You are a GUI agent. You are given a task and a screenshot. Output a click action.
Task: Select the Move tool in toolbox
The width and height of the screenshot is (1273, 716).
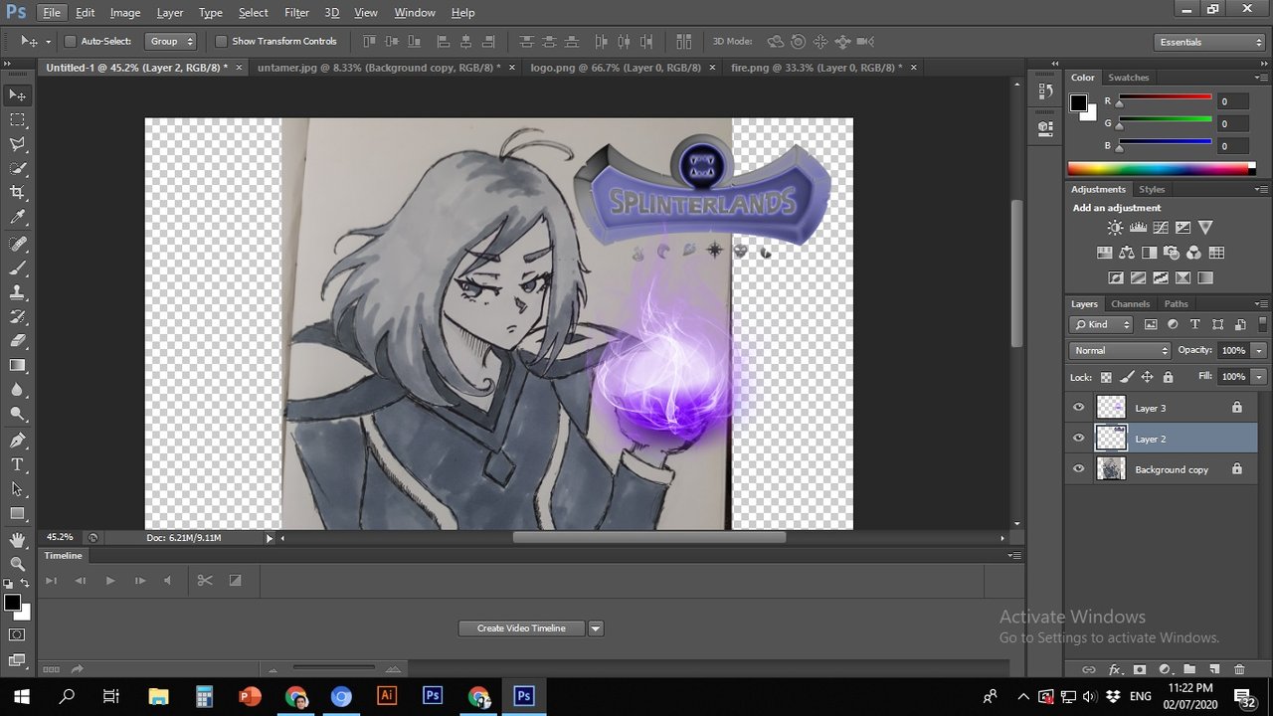[18, 95]
